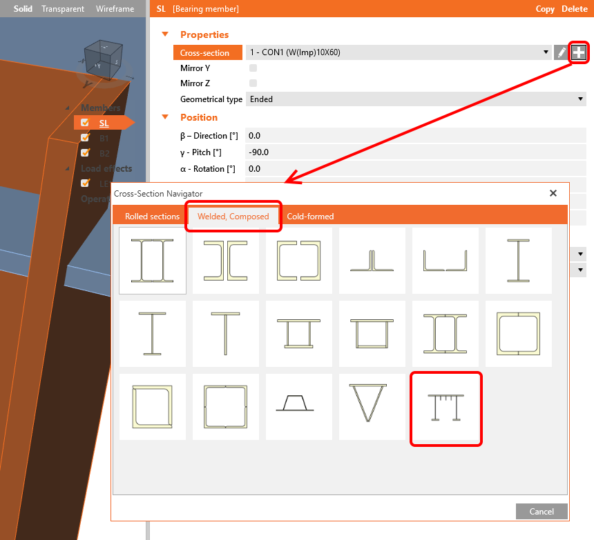The image size is (594, 540).
Task: Set view mode to Transparent
Action: 63,9
